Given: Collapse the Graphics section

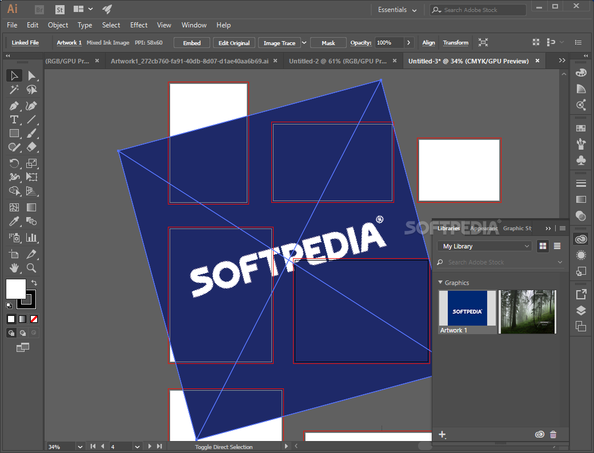Looking at the screenshot, I should tap(440, 283).
